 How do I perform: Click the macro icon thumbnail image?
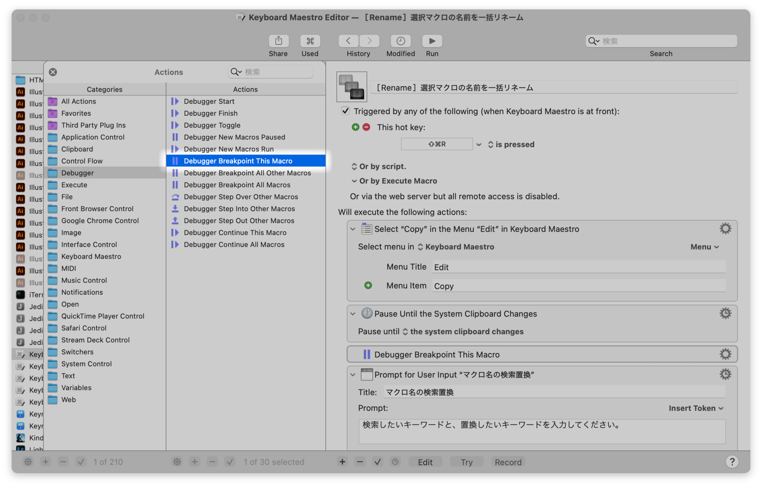[x=351, y=87]
